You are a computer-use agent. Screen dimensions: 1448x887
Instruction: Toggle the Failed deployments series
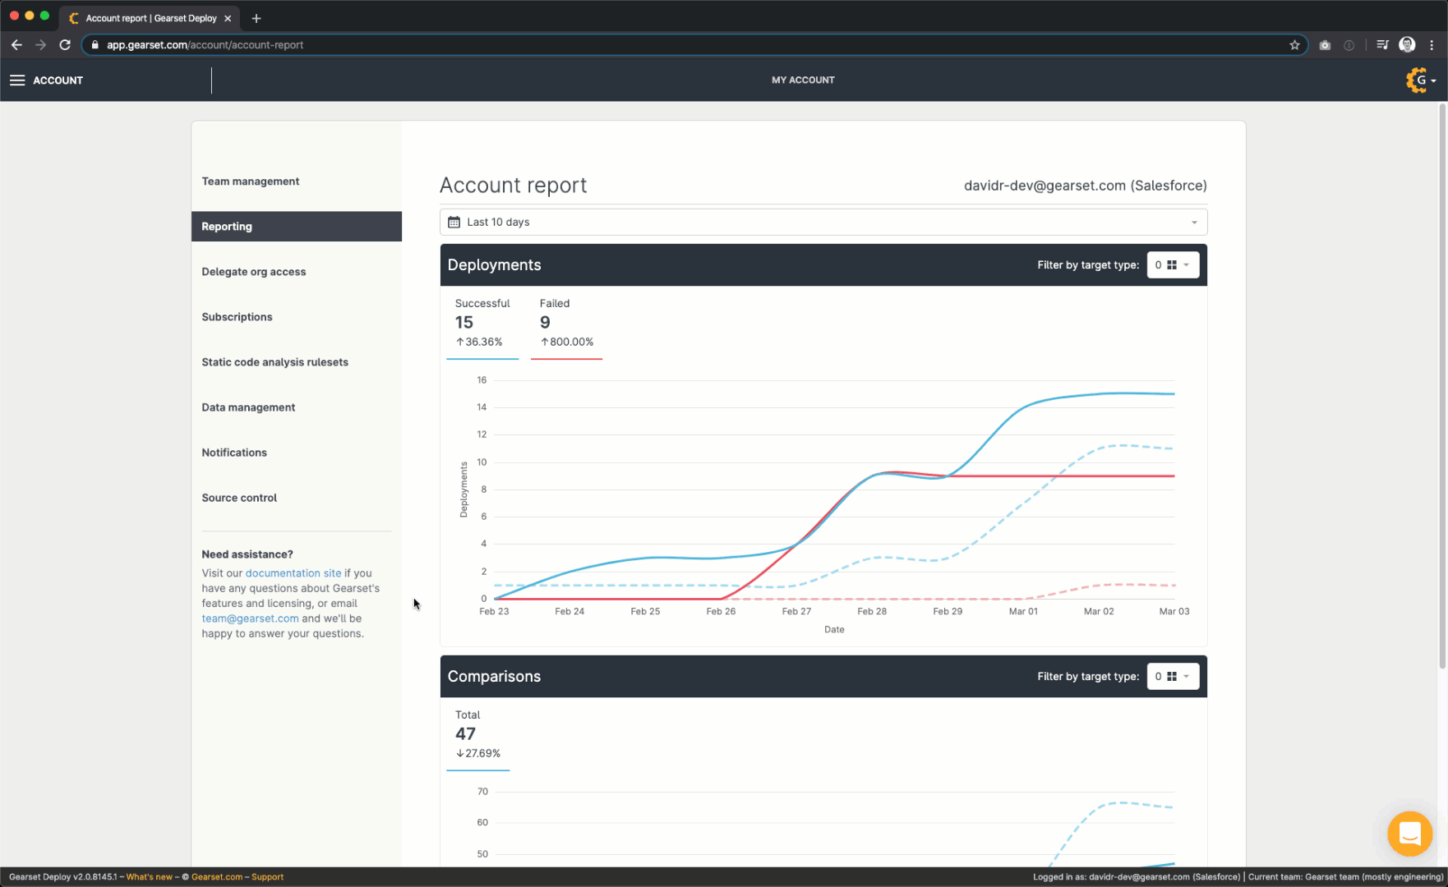click(566, 323)
